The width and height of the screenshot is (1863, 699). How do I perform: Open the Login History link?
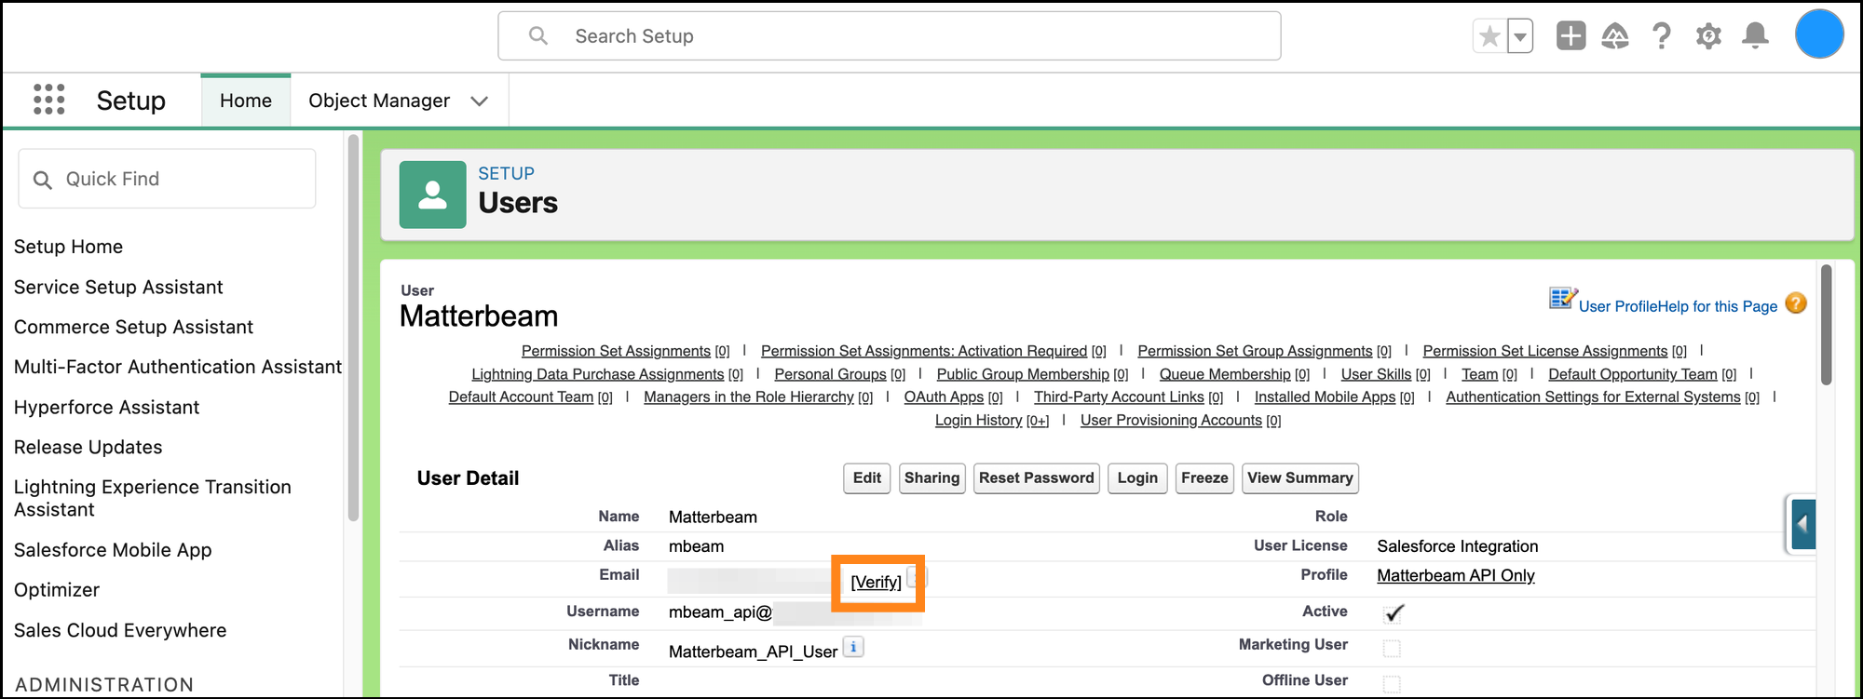(979, 421)
